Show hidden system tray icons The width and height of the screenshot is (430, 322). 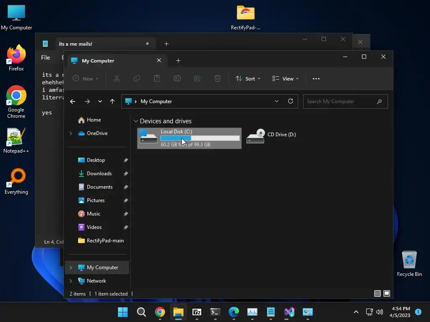tap(356, 312)
